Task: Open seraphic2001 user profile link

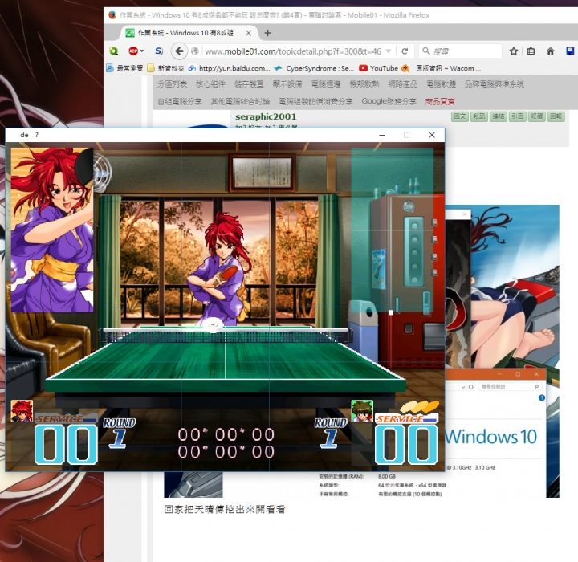Action: [266, 116]
